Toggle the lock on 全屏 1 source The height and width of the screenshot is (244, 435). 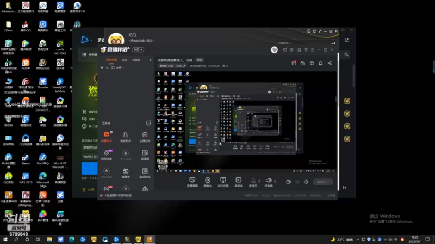107,67
